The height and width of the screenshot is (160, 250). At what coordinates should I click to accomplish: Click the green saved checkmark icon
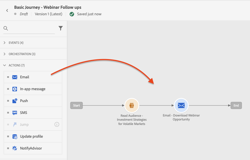(x=72, y=14)
